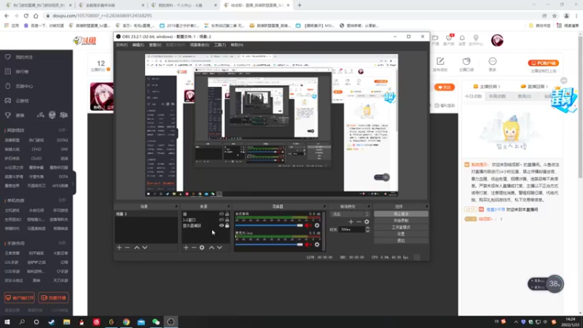Image resolution: width=583 pixels, height=328 pixels.
Task: Add a transition with the plus icon in 转场特效
Action: (351, 222)
